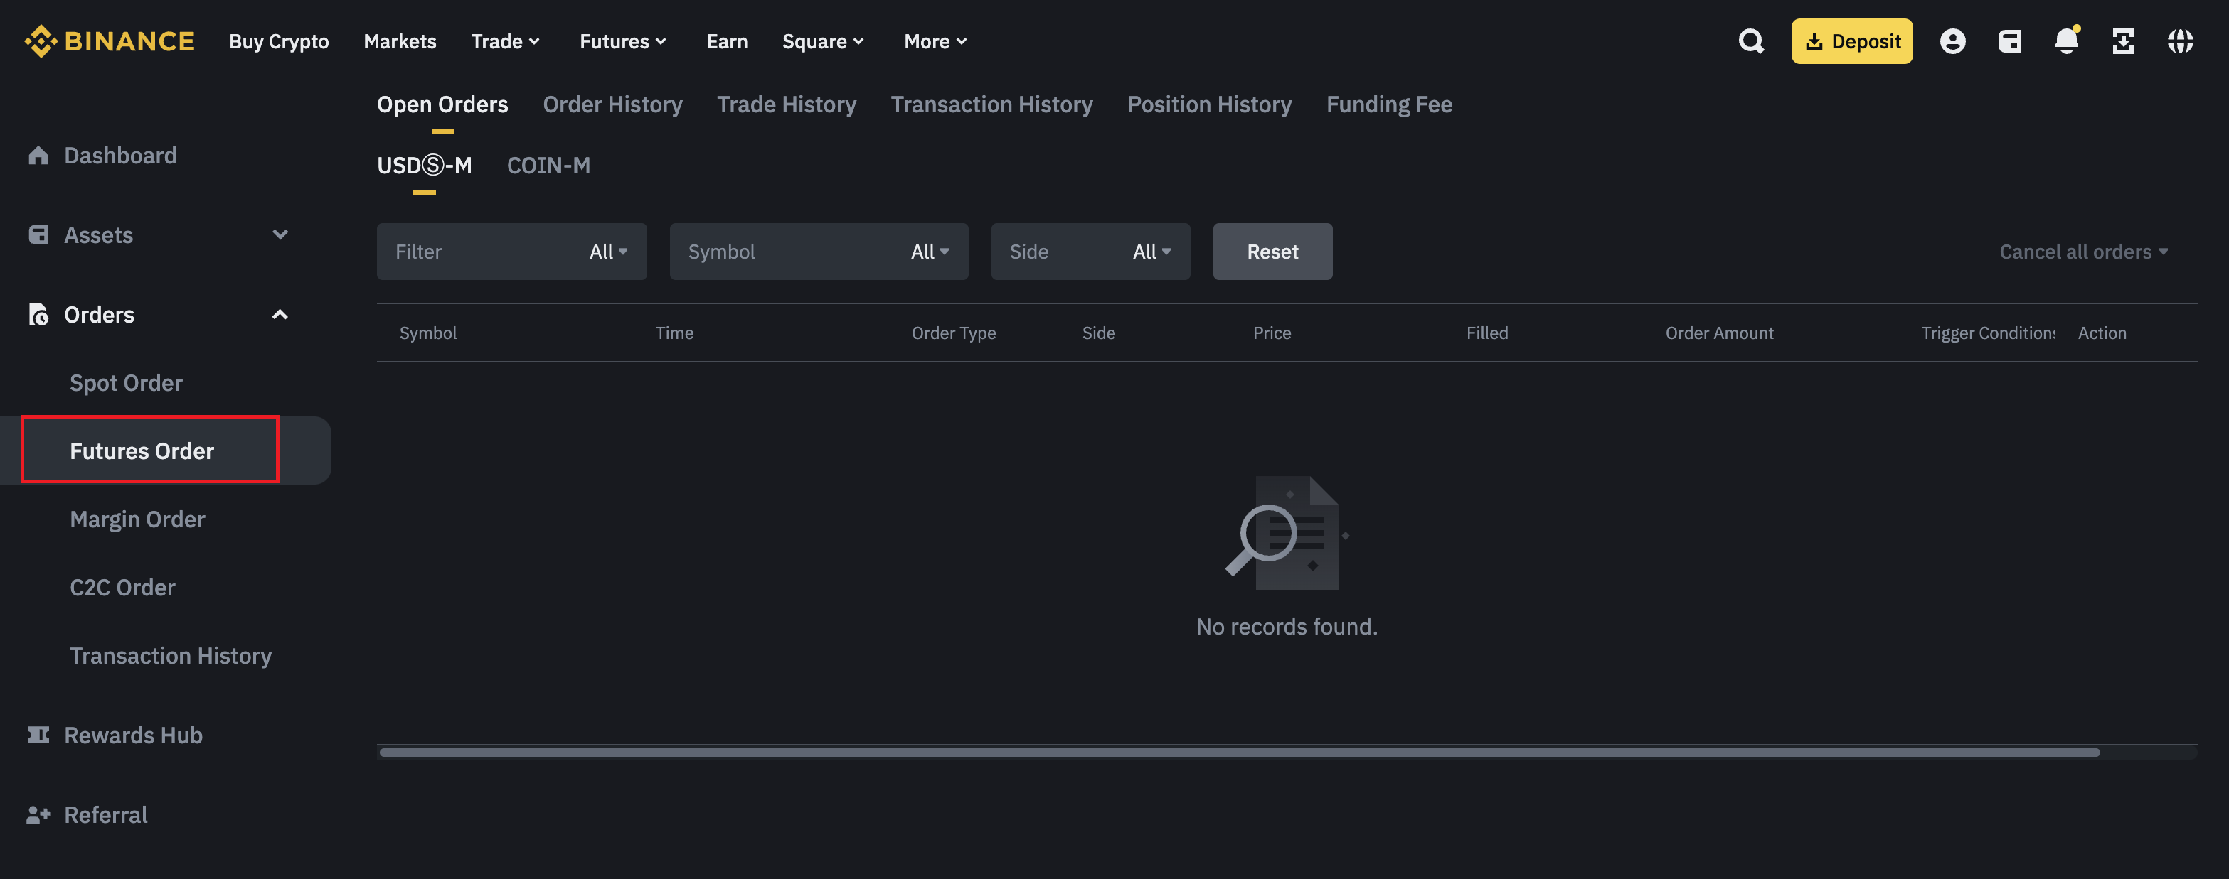Open Margin Order in sidebar
This screenshot has height=879, width=2229.
point(137,519)
